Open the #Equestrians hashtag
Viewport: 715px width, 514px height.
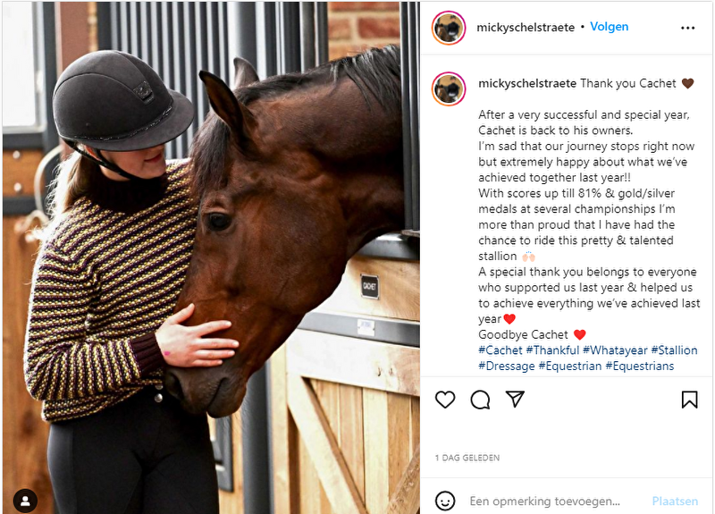640,366
